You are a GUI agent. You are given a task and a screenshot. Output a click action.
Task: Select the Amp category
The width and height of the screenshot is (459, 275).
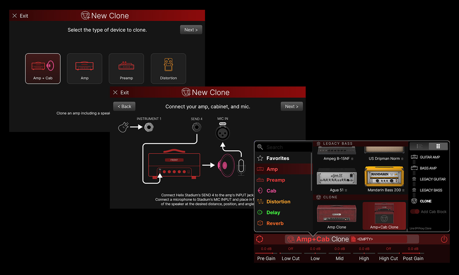[283, 169]
